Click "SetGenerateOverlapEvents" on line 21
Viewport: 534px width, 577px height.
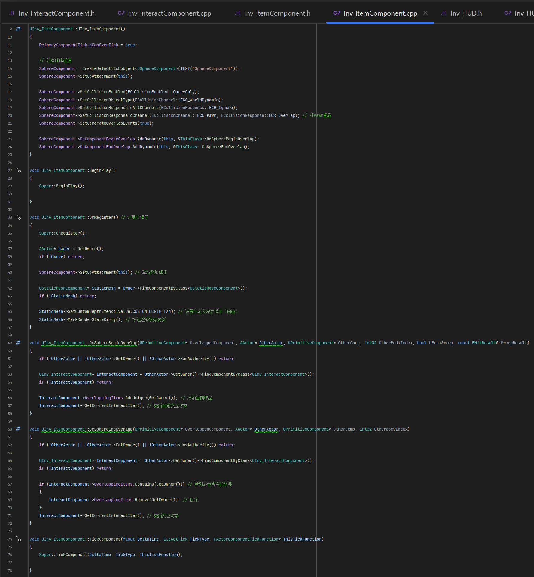coord(109,123)
